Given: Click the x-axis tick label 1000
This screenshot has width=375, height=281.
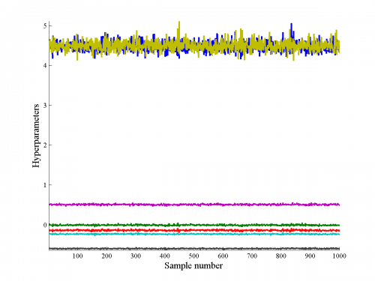Looking at the screenshot, I should pos(339,256).
